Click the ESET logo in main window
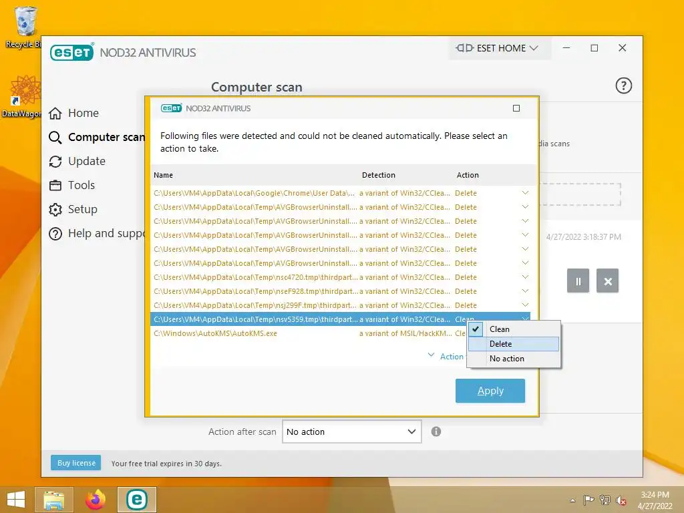 (x=72, y=52)
